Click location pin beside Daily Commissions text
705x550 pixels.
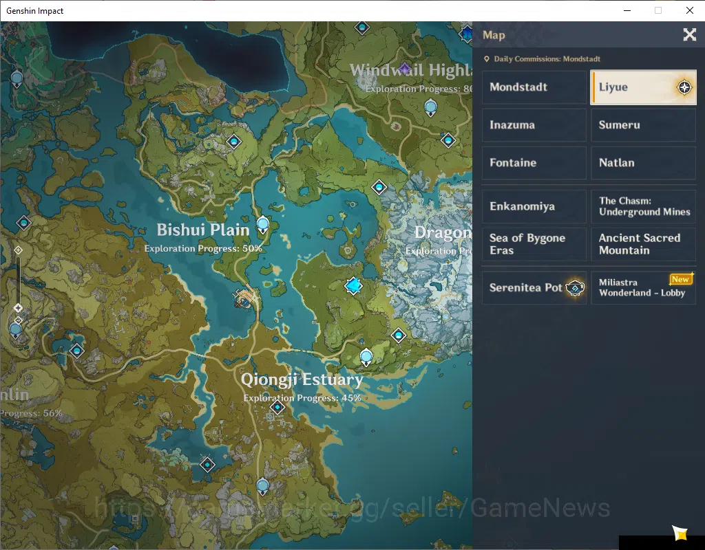pyautogui.click(x=487, y=59)
